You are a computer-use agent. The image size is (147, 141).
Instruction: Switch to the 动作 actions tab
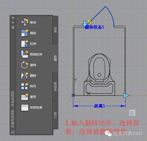point(55,58)
